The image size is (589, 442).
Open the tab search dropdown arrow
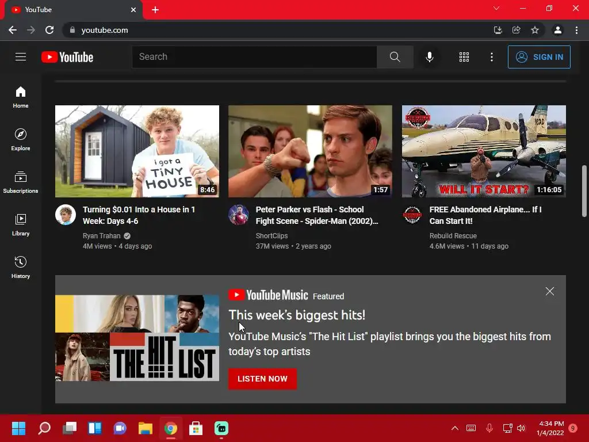(x=496, y=8)
